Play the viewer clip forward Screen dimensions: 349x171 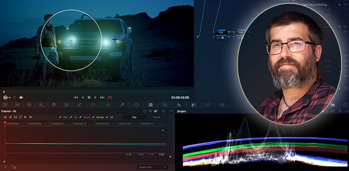95,98
